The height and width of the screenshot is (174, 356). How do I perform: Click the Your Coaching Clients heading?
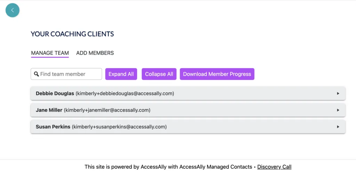(x=72, y=34)
